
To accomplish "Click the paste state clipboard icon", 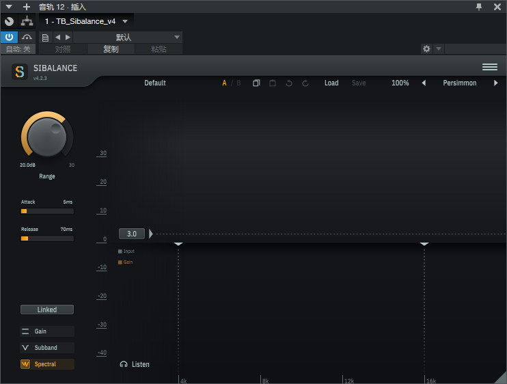I will 273,83.
